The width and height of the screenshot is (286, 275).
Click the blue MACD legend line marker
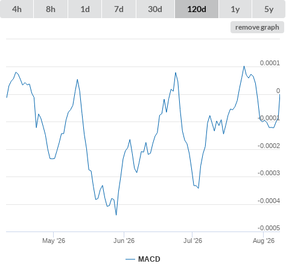130,259
